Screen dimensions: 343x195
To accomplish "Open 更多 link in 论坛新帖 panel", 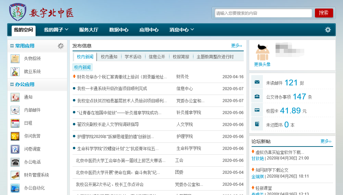I will [326, 141].
